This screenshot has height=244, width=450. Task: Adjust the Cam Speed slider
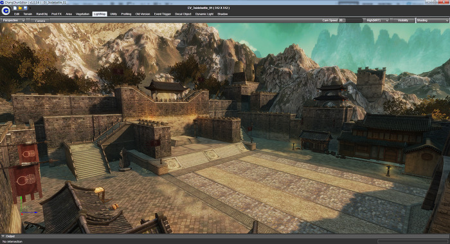(x=350, y=21)
